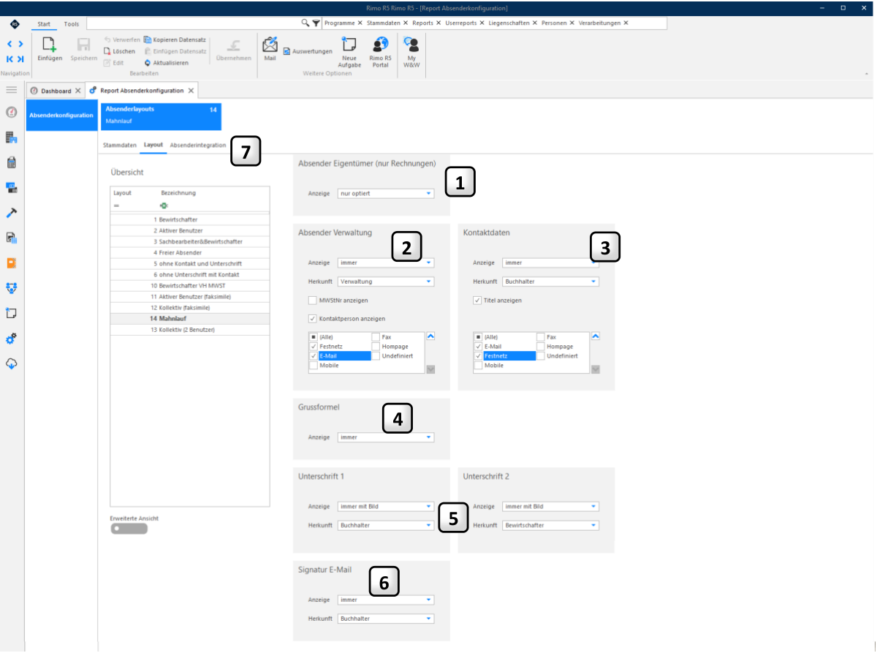
Task: Open the orange book sidebar icon
Action: [11, 263]
